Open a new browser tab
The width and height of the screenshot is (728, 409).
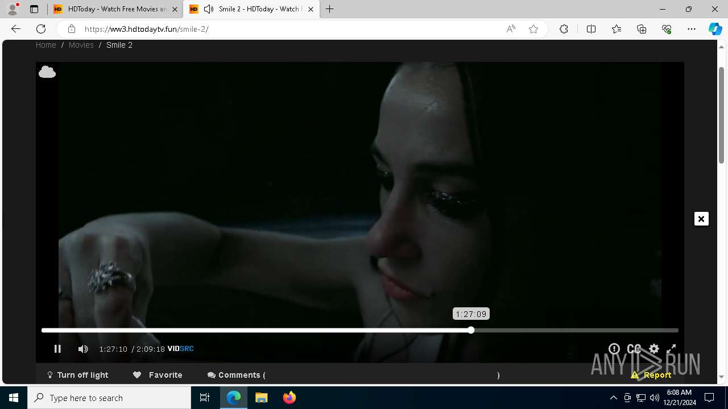click(330, 9)
